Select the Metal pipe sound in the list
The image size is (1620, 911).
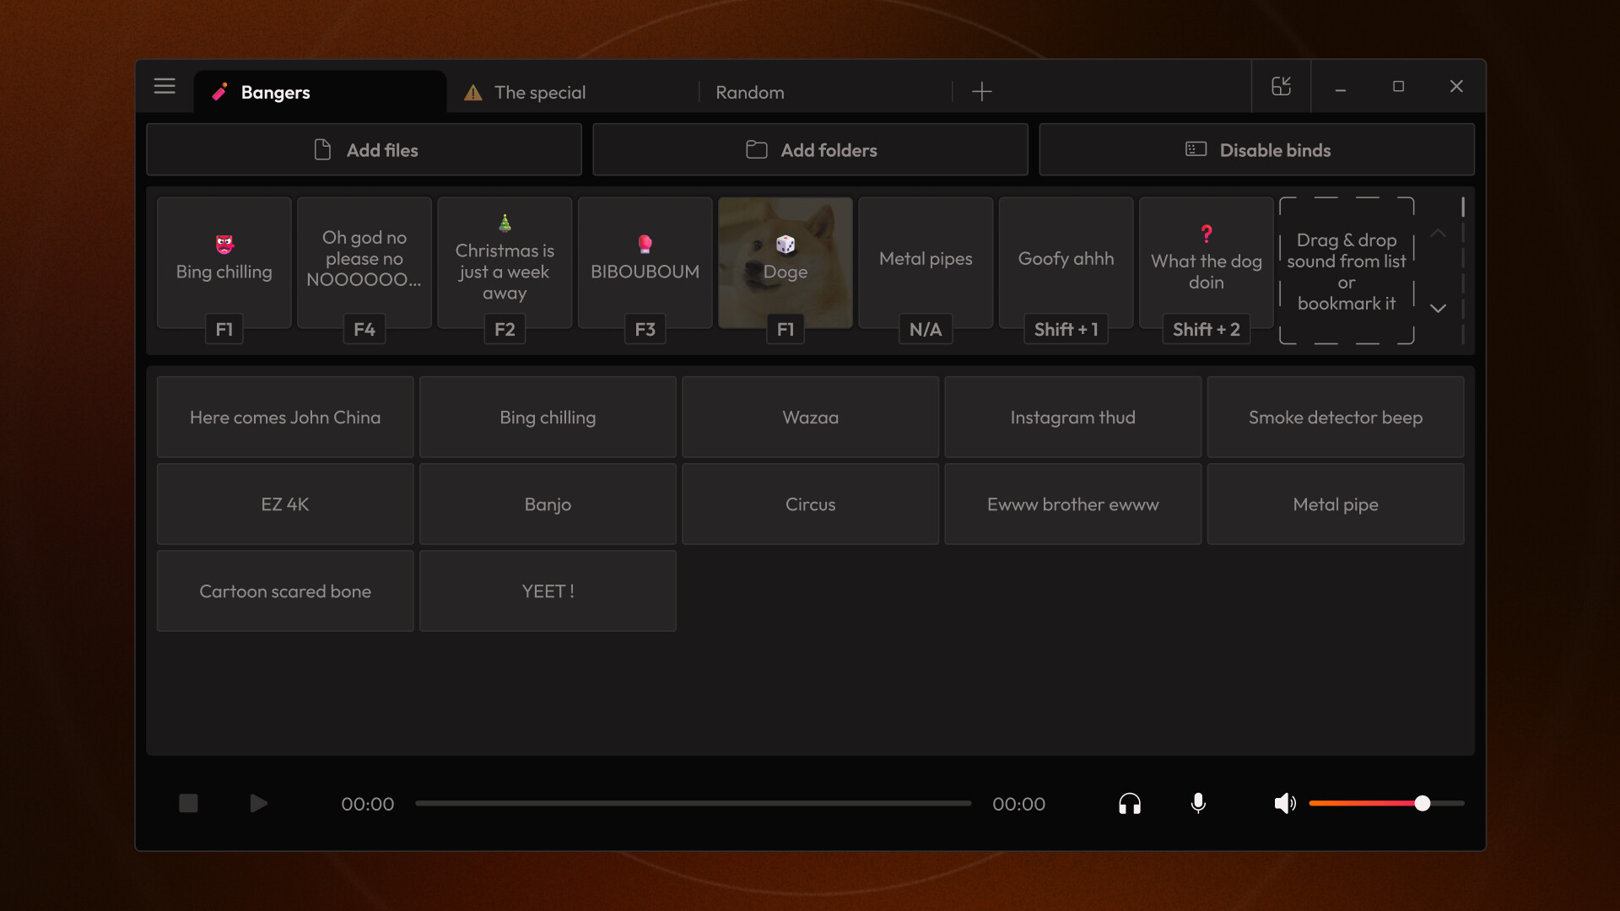click(1336, 504)
